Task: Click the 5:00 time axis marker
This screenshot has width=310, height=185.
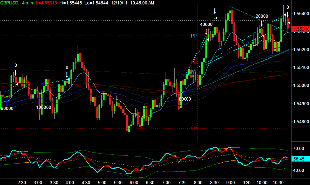Action: click(102, 182)
